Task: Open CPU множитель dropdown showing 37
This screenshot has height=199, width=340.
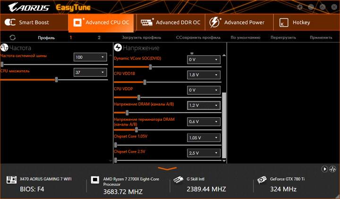Action: coord(90,72)
